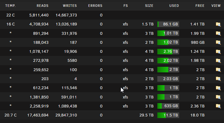Screen dimensions: 224x123
Task: Open browse icon for 259,652 reads row
Action: point(218,70)
